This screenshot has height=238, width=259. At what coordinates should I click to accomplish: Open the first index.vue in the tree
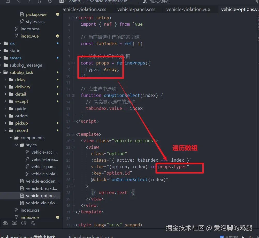coord(30,36)
